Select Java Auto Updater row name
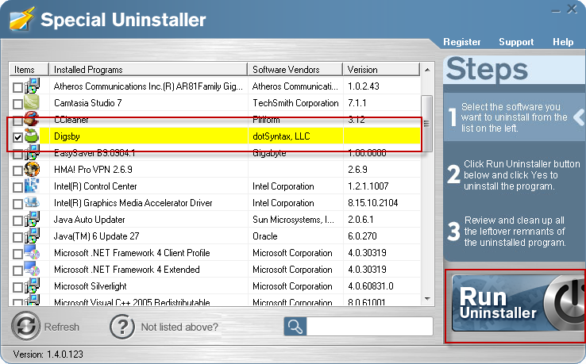The height and width of the screenshot is (364, 586). (89, 220)
